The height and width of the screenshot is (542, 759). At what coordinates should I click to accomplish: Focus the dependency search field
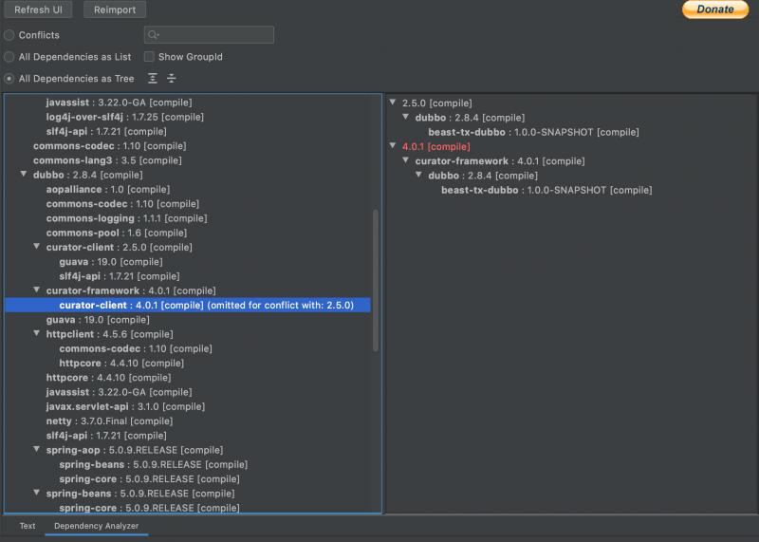209,35
